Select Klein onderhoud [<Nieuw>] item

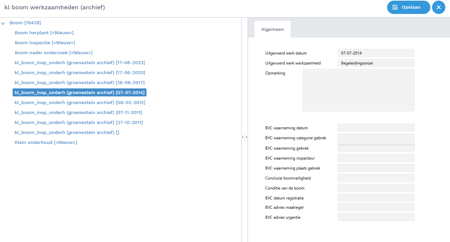coord(46,142)
